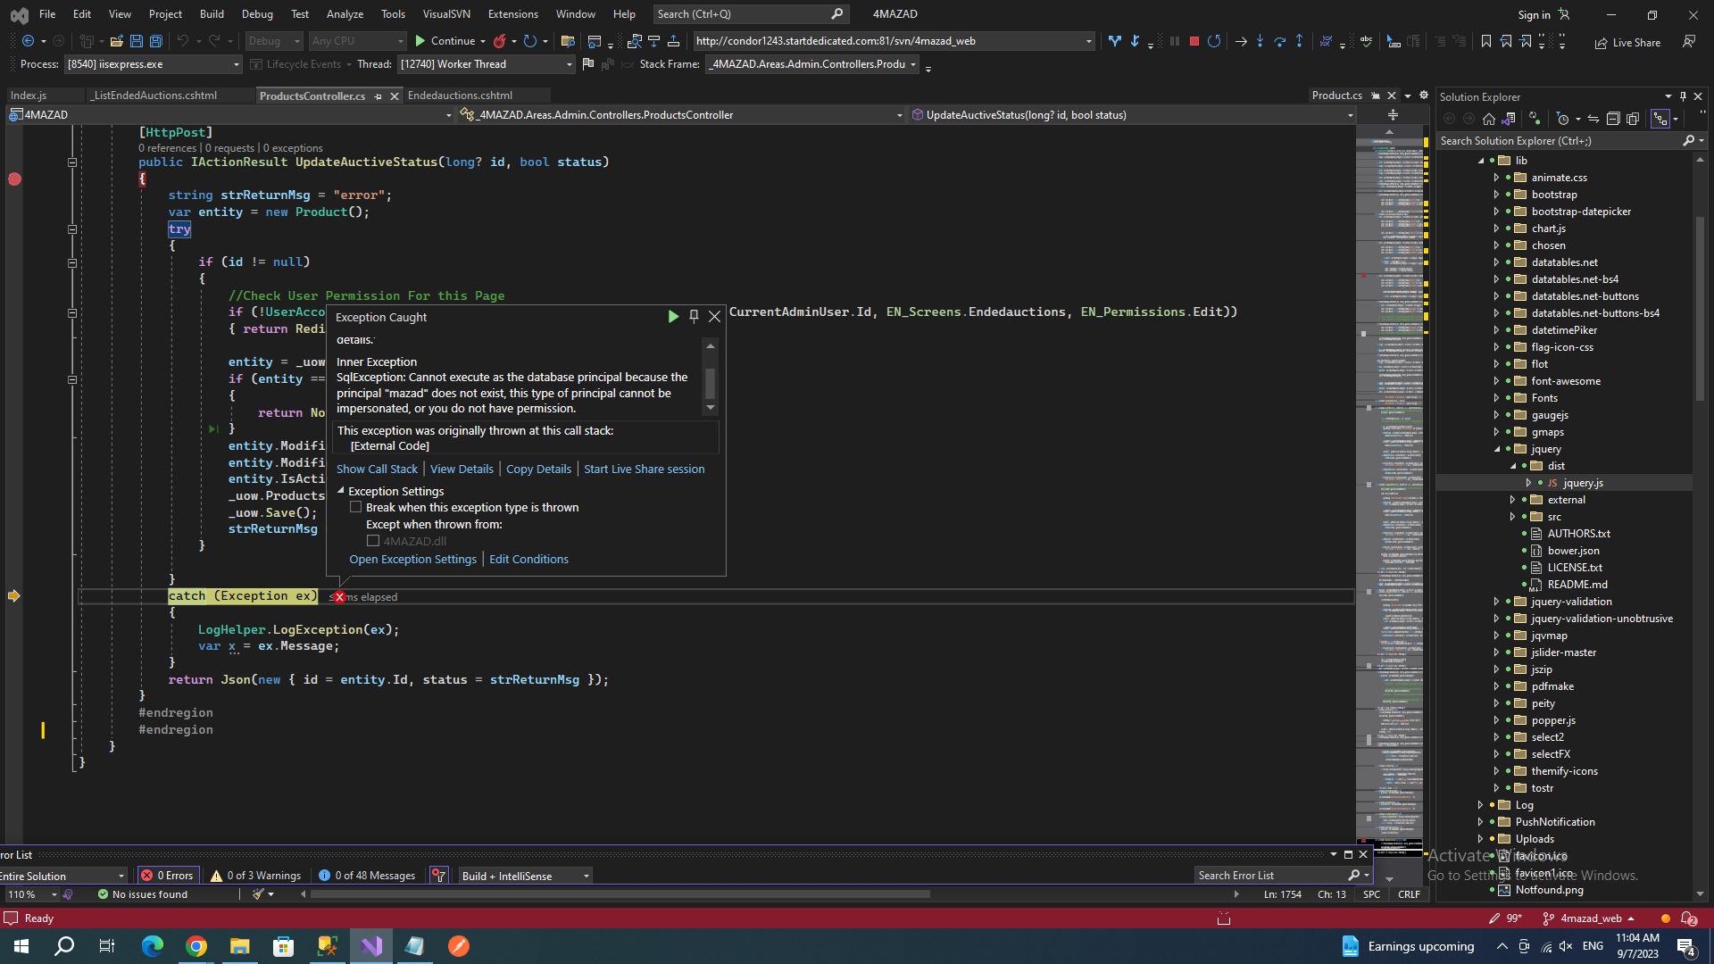Click the View Details link

(x=462, y=469)
